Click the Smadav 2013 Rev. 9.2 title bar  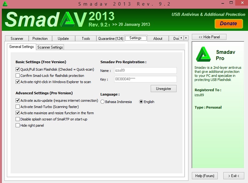[x=124, y=4]
